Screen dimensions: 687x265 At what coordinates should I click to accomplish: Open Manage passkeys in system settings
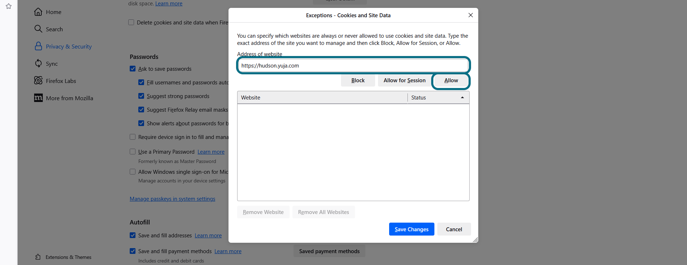172,199
